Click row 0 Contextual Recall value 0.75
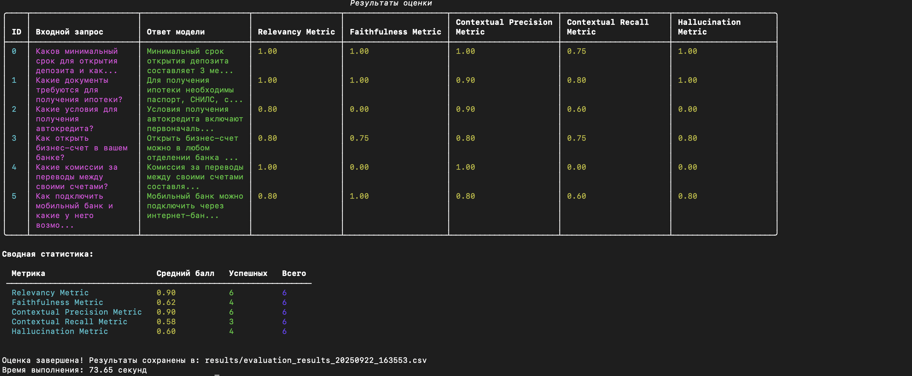Screen dimensions: 912x376 click(576, 51)
